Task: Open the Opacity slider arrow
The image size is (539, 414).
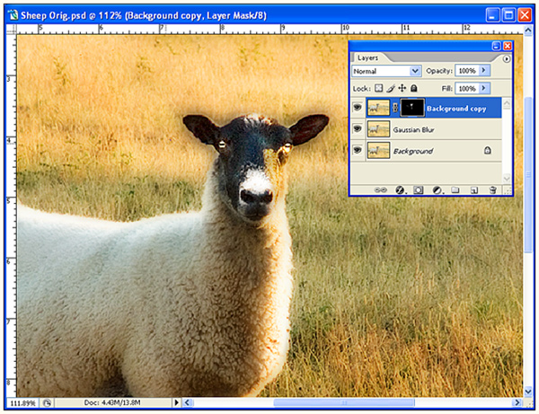Action: (x=484, y=70)
